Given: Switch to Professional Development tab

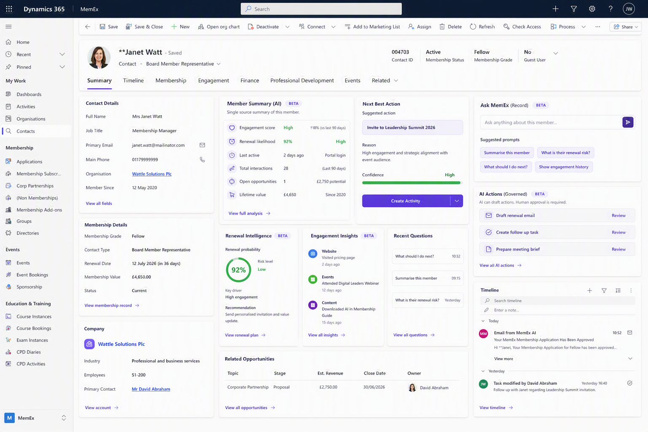Looking at the screenshot, I should (x=302, y=81).
